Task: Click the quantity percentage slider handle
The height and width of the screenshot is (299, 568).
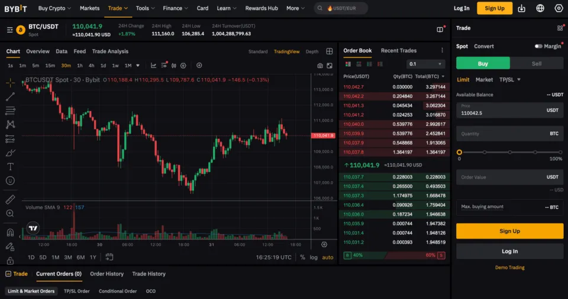Action: (459, 152)
